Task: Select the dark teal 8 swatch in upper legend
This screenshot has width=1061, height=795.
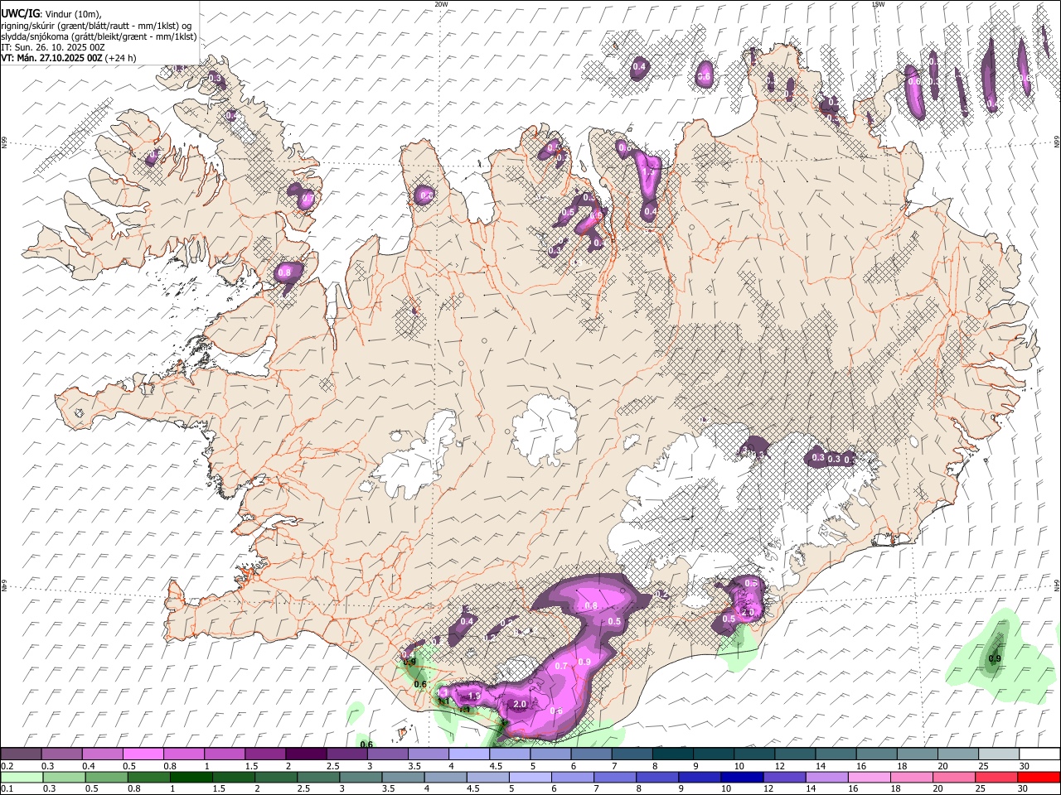Action: pos(673,754)
